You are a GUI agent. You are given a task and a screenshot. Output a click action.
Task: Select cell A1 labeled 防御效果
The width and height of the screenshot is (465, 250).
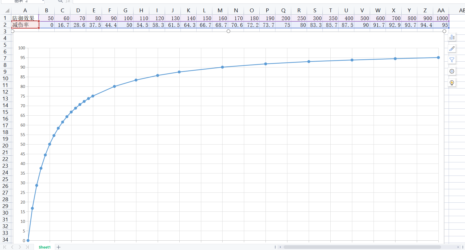tap(25, 18)
